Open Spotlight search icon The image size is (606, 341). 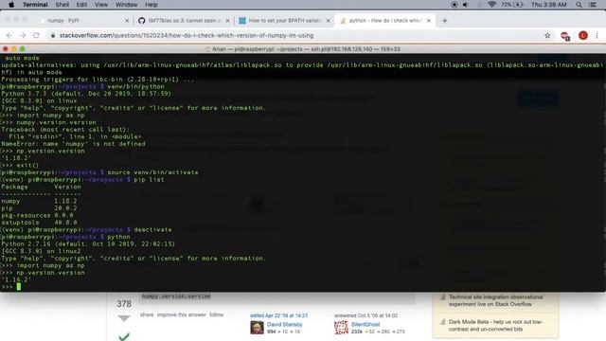579,5
